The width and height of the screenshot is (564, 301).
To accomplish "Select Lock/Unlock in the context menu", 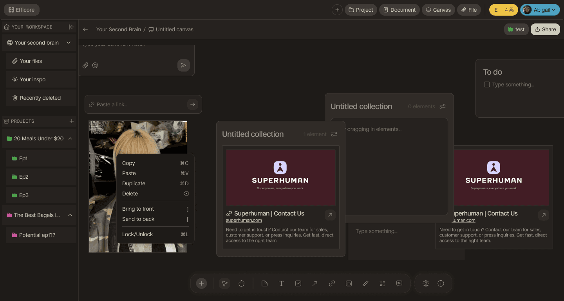I will pos(155,234).
